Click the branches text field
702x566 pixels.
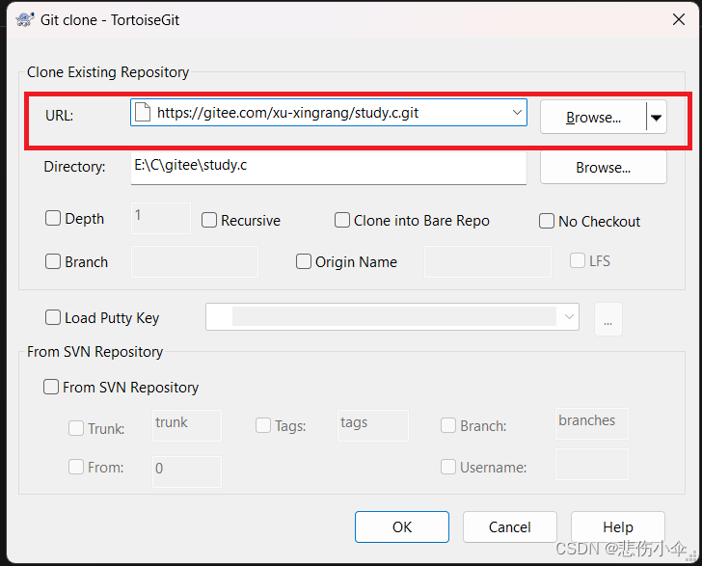coord(592,423)
